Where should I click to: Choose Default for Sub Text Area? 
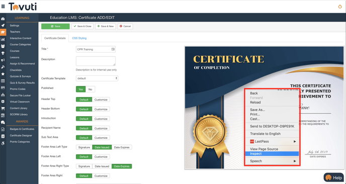point(84,138)
